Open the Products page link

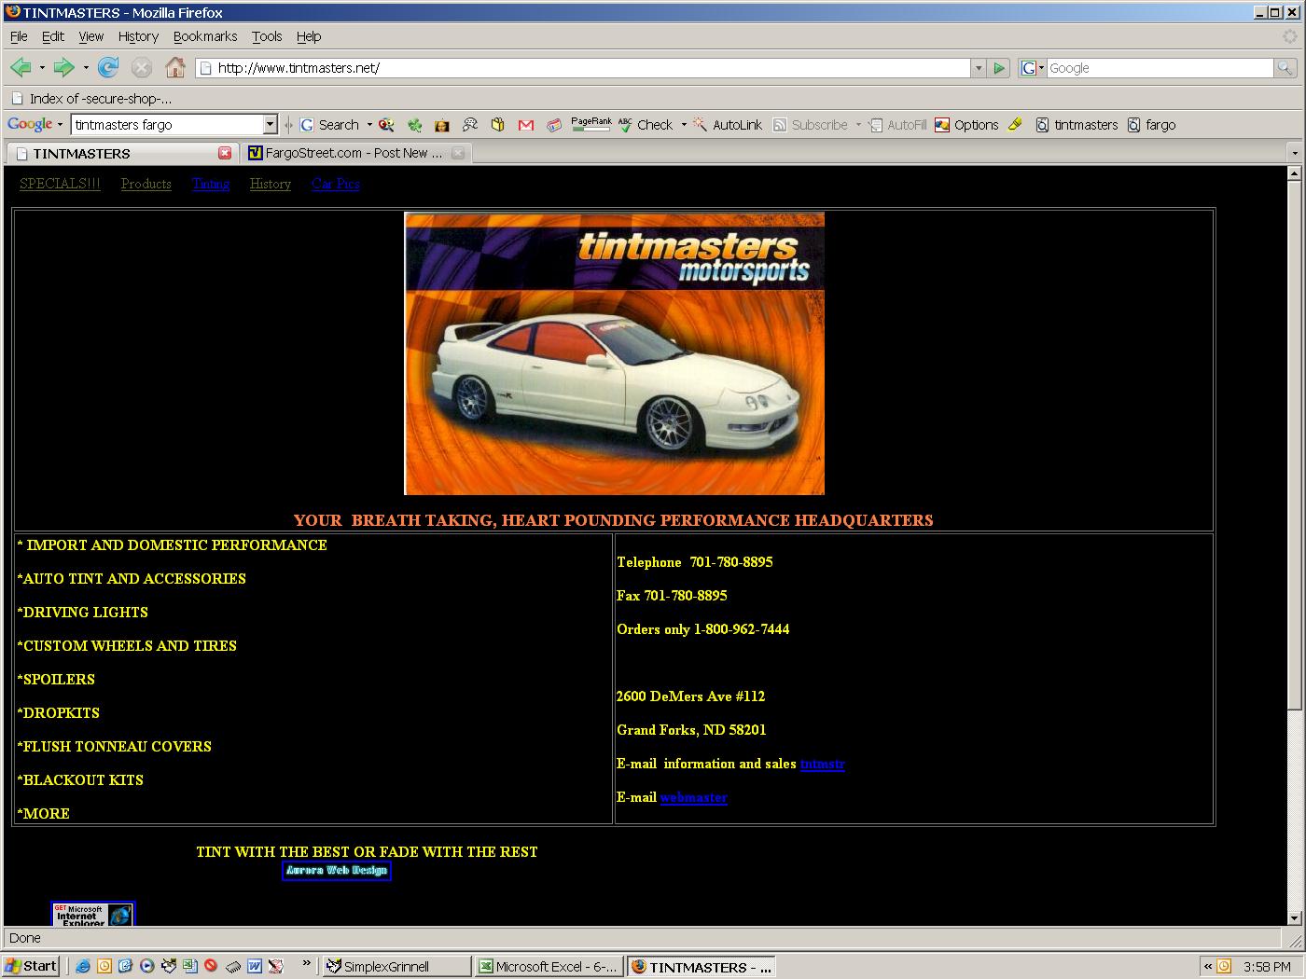pos(146,184)
